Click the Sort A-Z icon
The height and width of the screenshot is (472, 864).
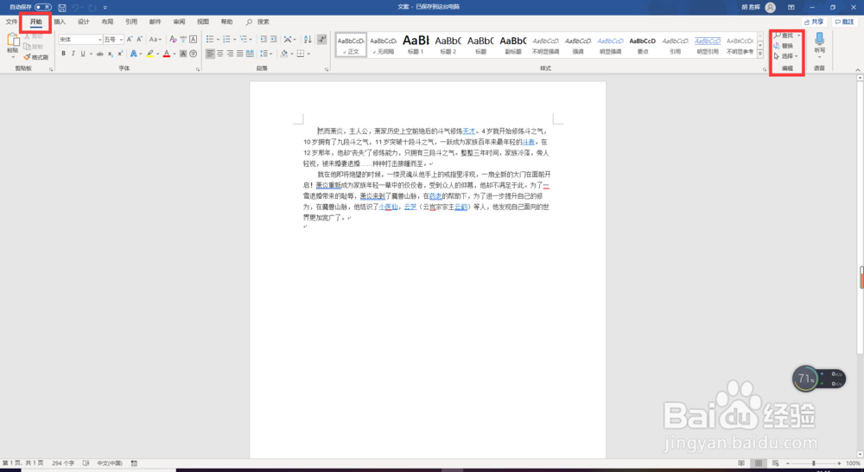[308, 39]
